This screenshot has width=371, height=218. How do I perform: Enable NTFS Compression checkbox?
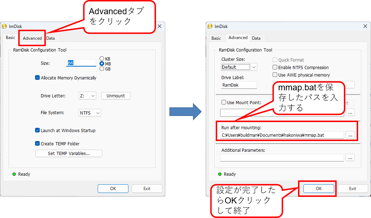point(275,67)
